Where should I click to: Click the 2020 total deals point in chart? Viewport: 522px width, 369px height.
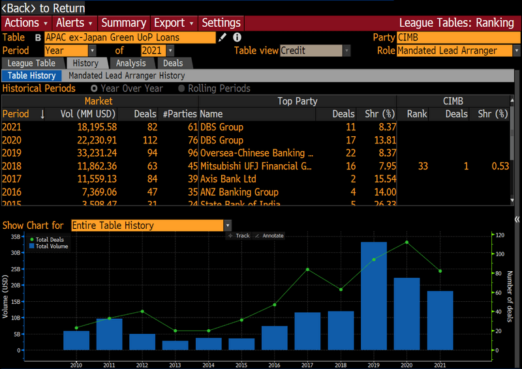(407, 243)
